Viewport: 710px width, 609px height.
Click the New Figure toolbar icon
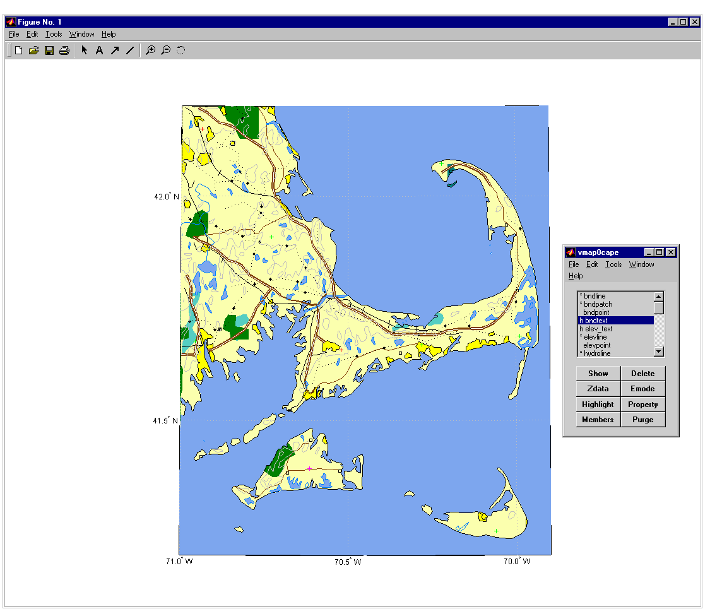(19, 50)
